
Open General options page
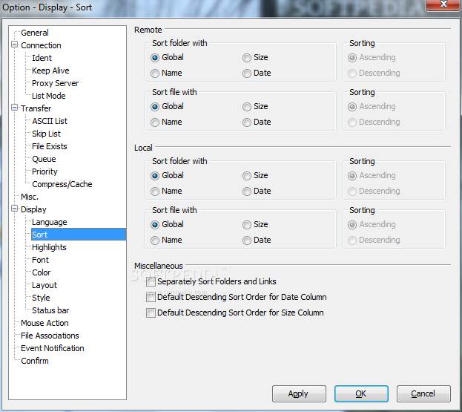pyautogui.click(x=35, y=33)
